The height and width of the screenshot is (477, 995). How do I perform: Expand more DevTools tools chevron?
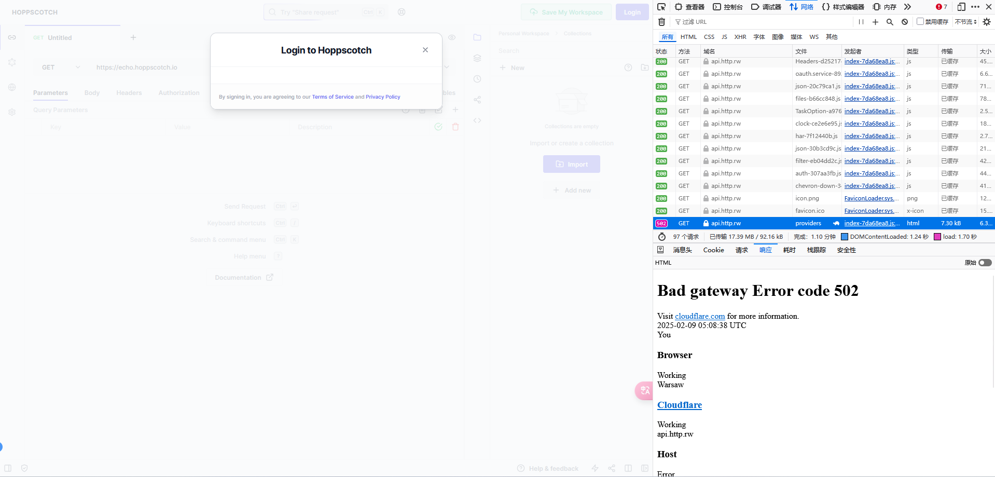click(x=907, y=7)
